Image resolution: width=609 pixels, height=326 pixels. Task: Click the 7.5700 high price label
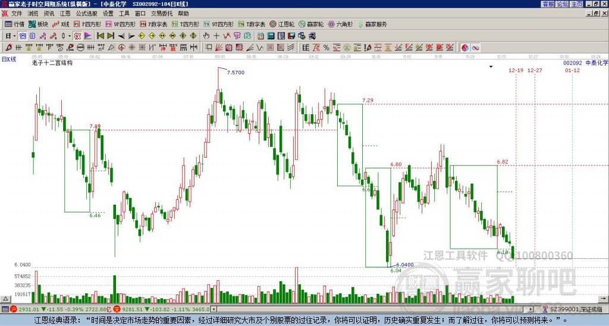(x=236, y=73)
